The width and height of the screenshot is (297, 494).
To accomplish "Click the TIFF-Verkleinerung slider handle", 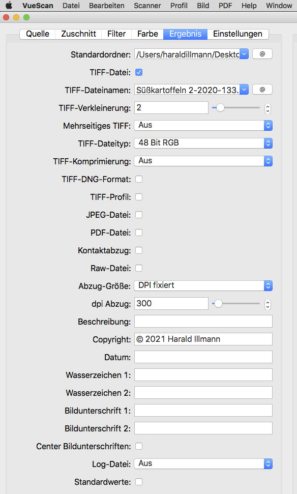I will [220, 108].
